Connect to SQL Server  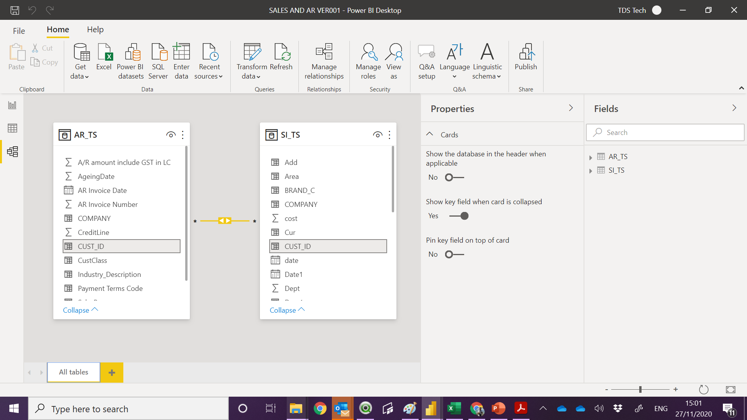click(x=158, y=61)
